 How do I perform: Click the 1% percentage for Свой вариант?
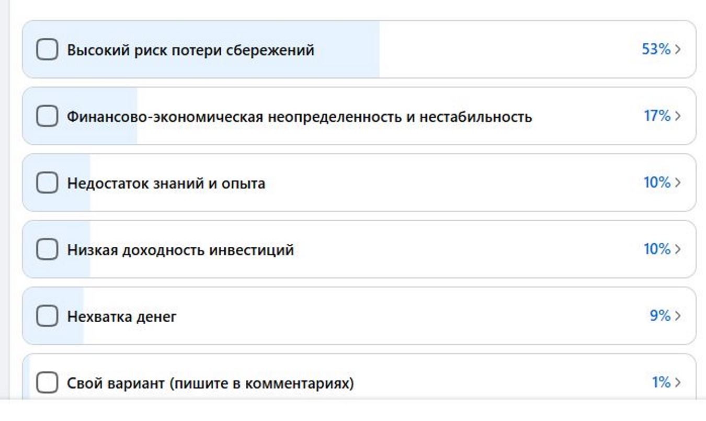[661, 383]
